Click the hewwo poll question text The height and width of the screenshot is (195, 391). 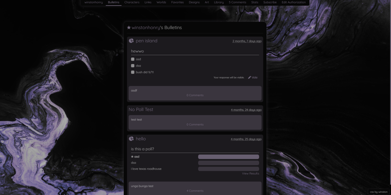coord(137,51)
